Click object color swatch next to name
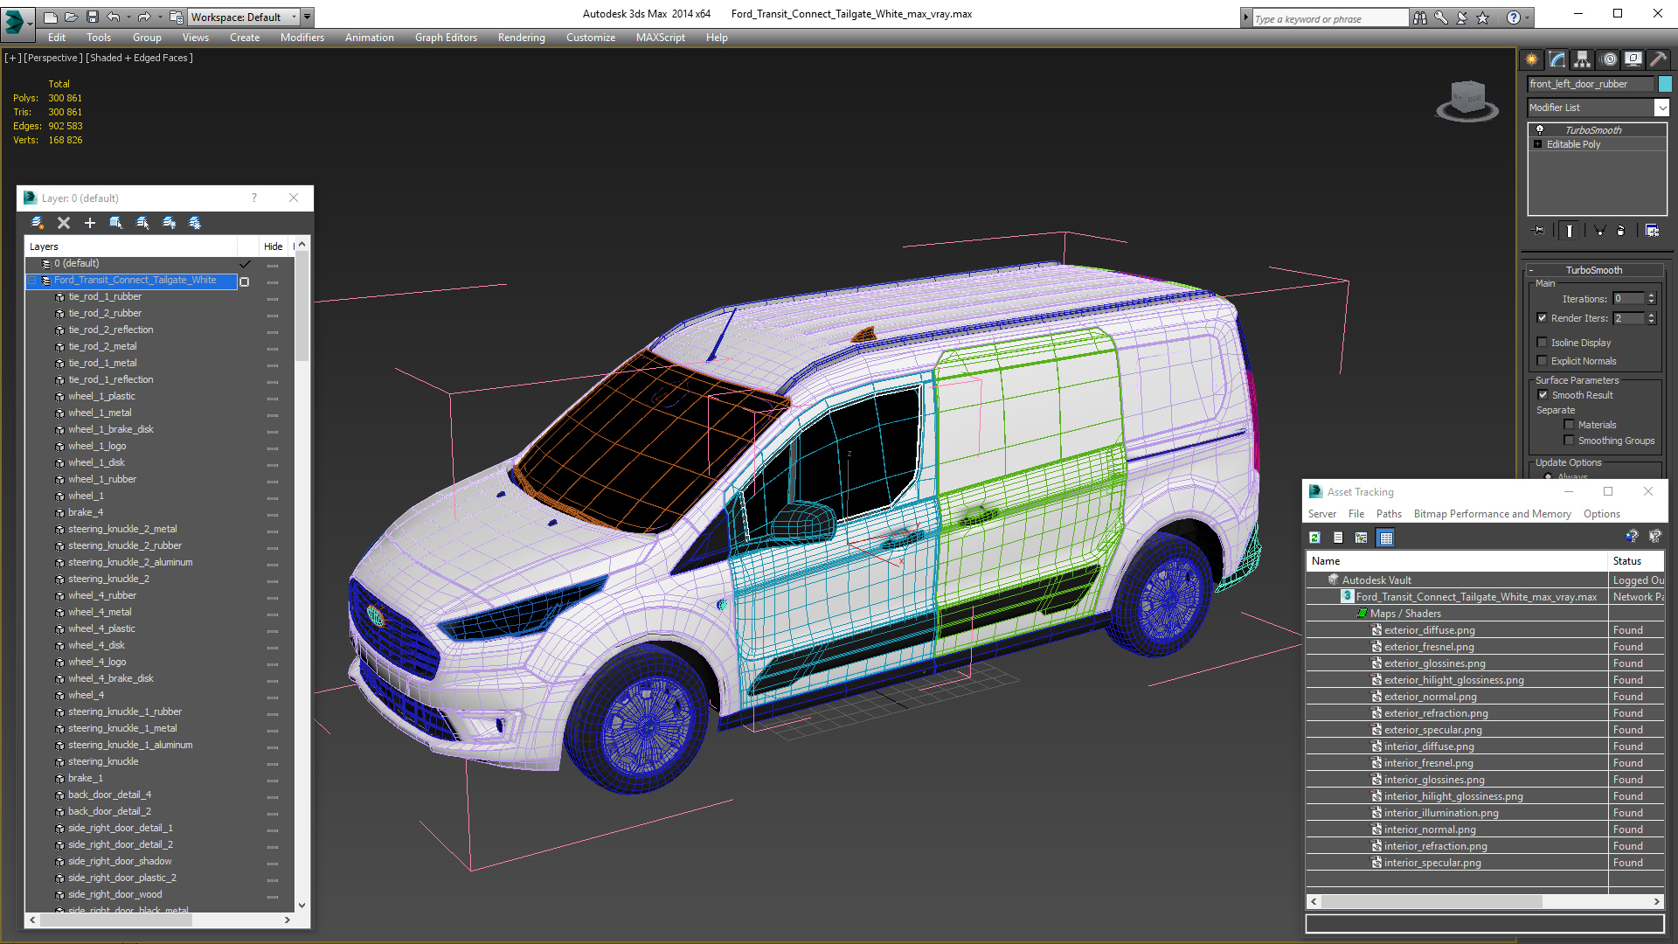1678x944 pixels. [1665, 84]
